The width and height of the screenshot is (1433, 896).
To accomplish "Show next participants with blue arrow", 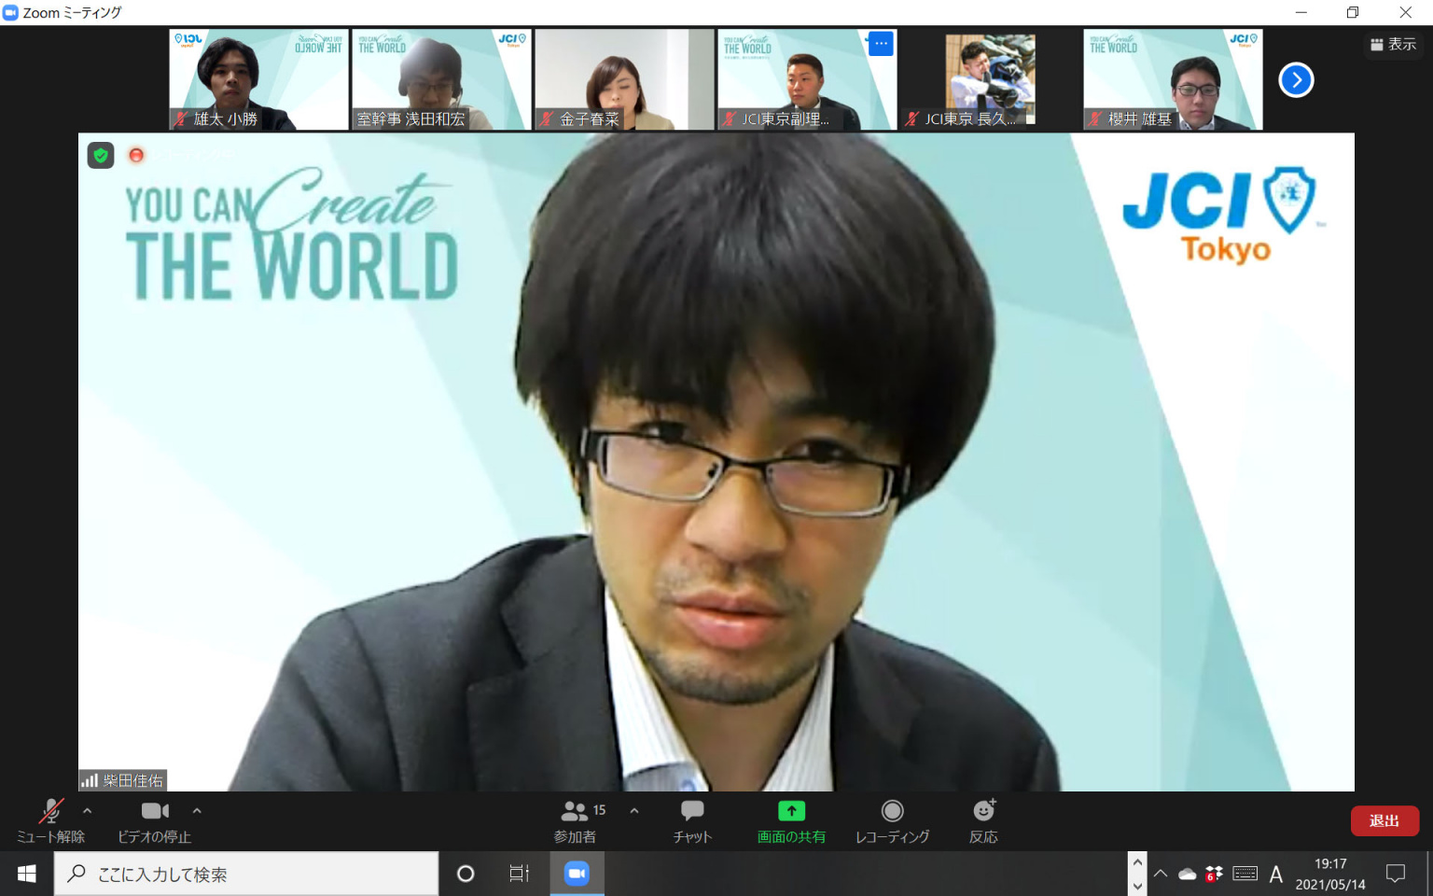I will pos(1296,80).
